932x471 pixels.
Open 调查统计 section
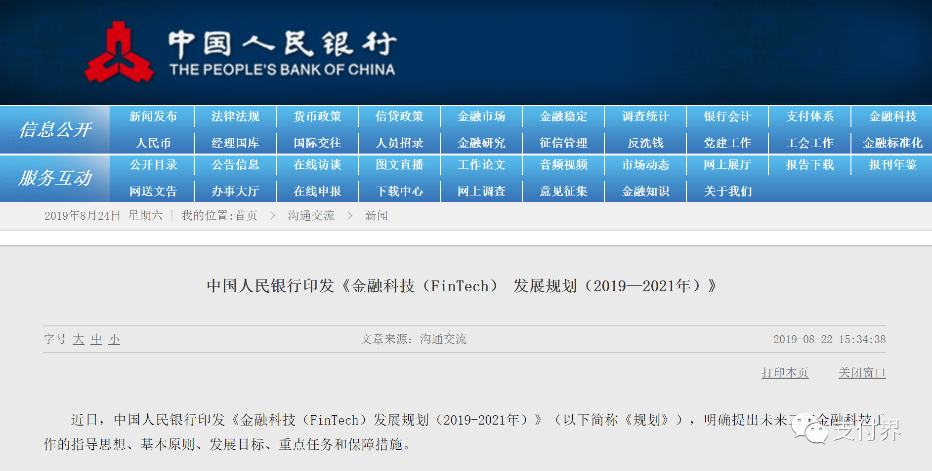tap(645, 117)
